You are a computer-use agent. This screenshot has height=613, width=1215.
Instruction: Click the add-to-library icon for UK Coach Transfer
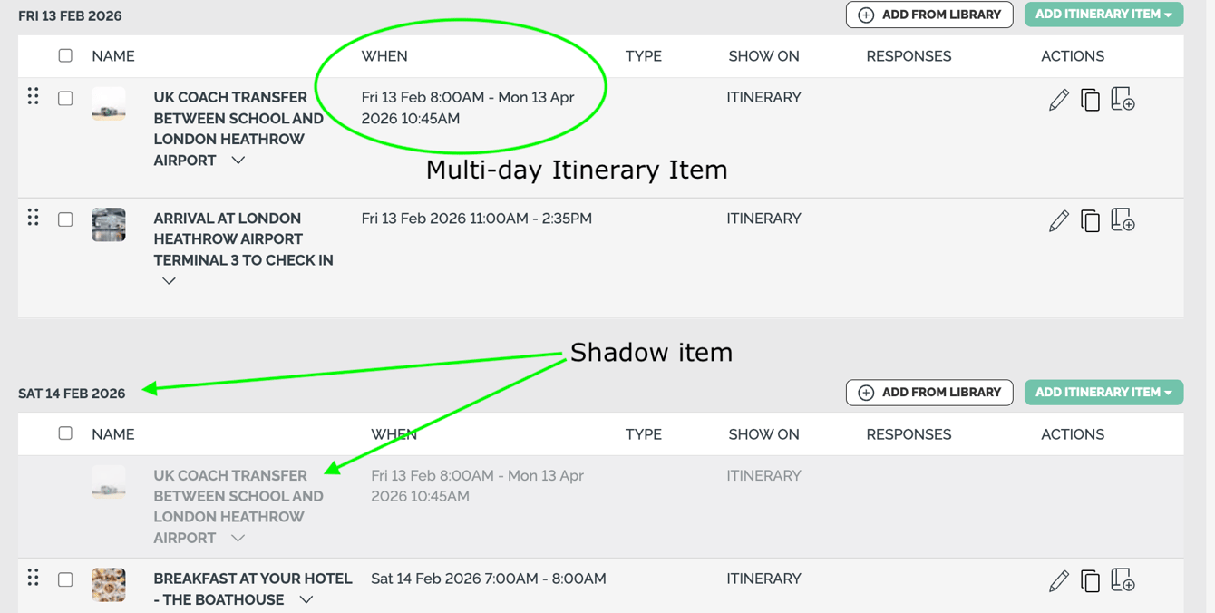point(1123,98)
